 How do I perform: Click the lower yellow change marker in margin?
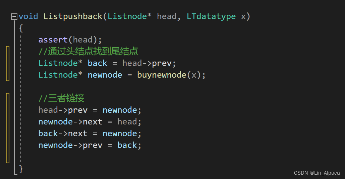coord(8,128)
